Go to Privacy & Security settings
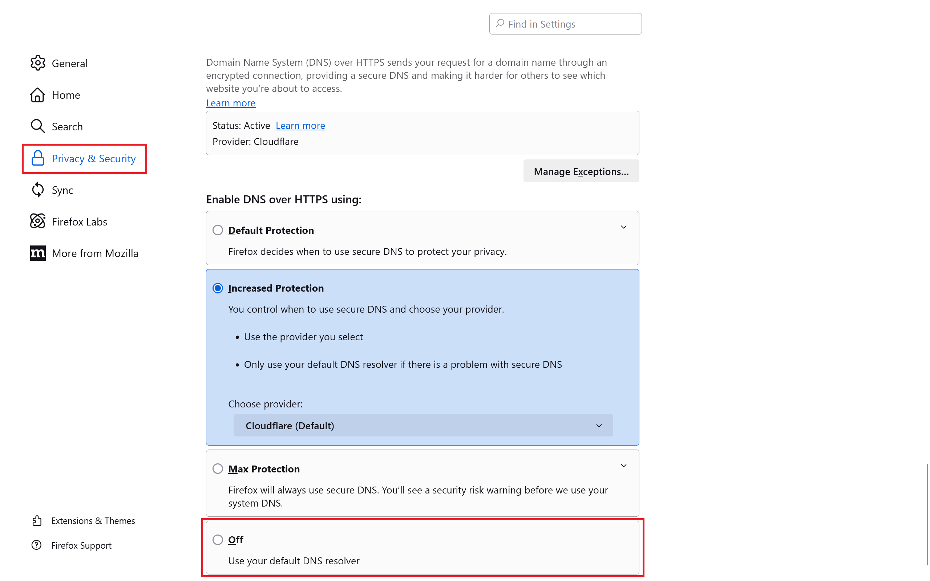Image resolution: width=930 pixels, height=581 pixels. point(93,159)
